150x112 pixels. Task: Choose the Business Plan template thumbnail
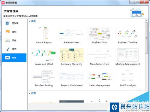click(100, 33)
